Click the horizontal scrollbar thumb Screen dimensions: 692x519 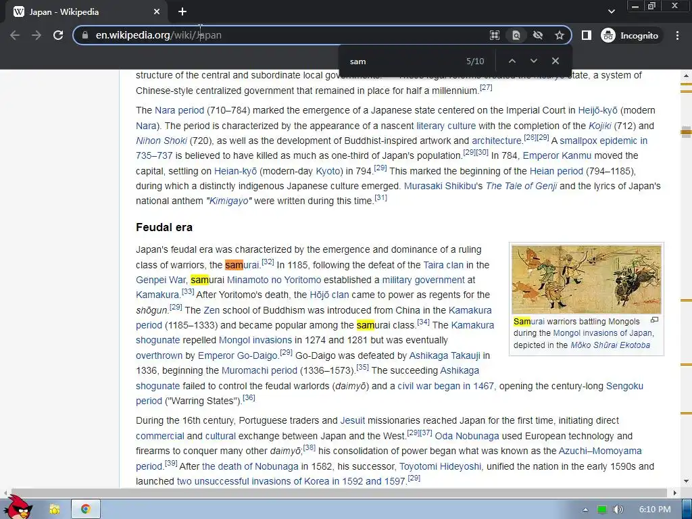338,493
